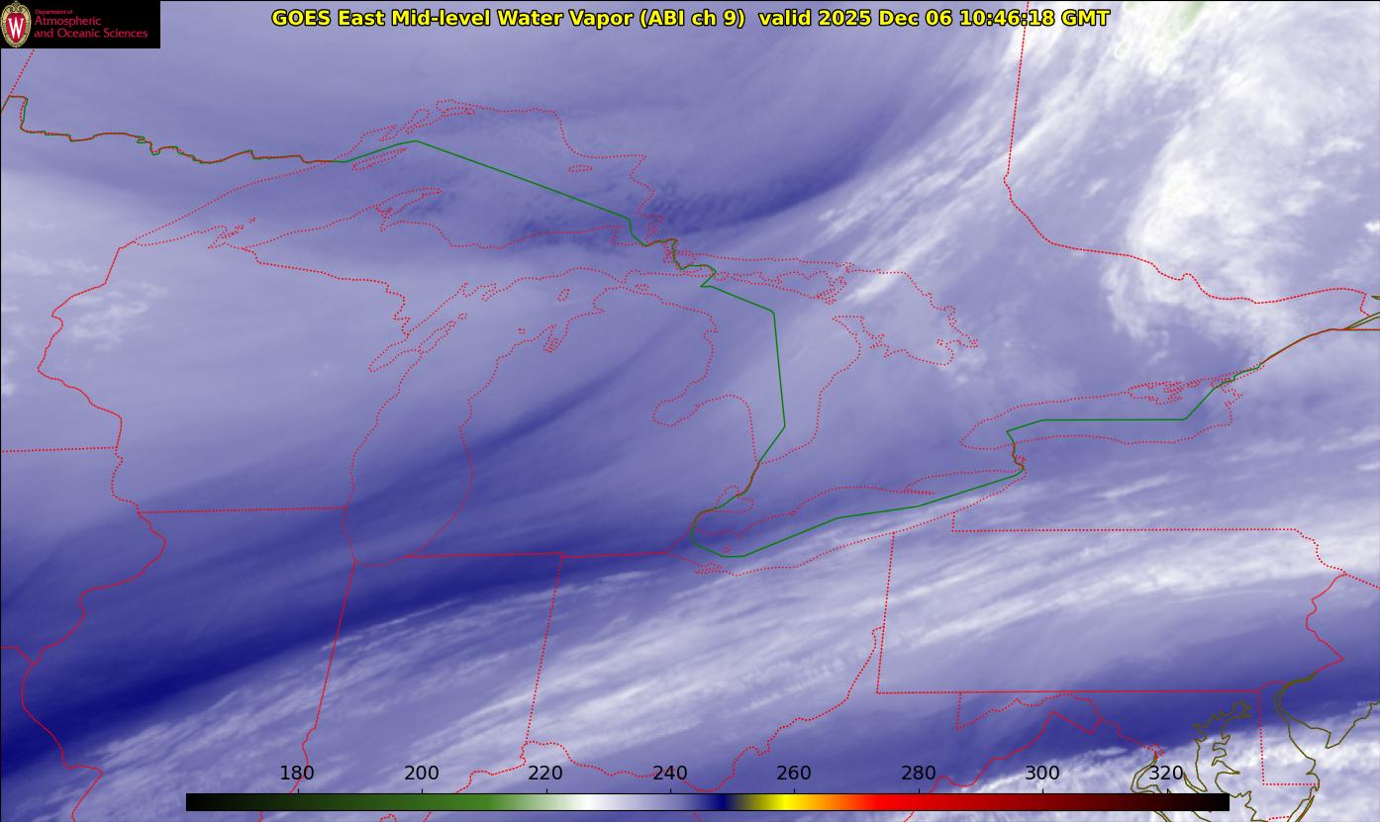Click the University of Wisconsin crest logo

point(16,24)
